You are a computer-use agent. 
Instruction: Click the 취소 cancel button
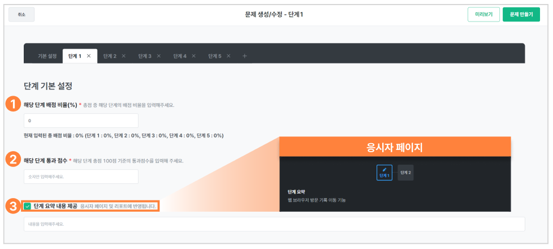coord(21,15)
